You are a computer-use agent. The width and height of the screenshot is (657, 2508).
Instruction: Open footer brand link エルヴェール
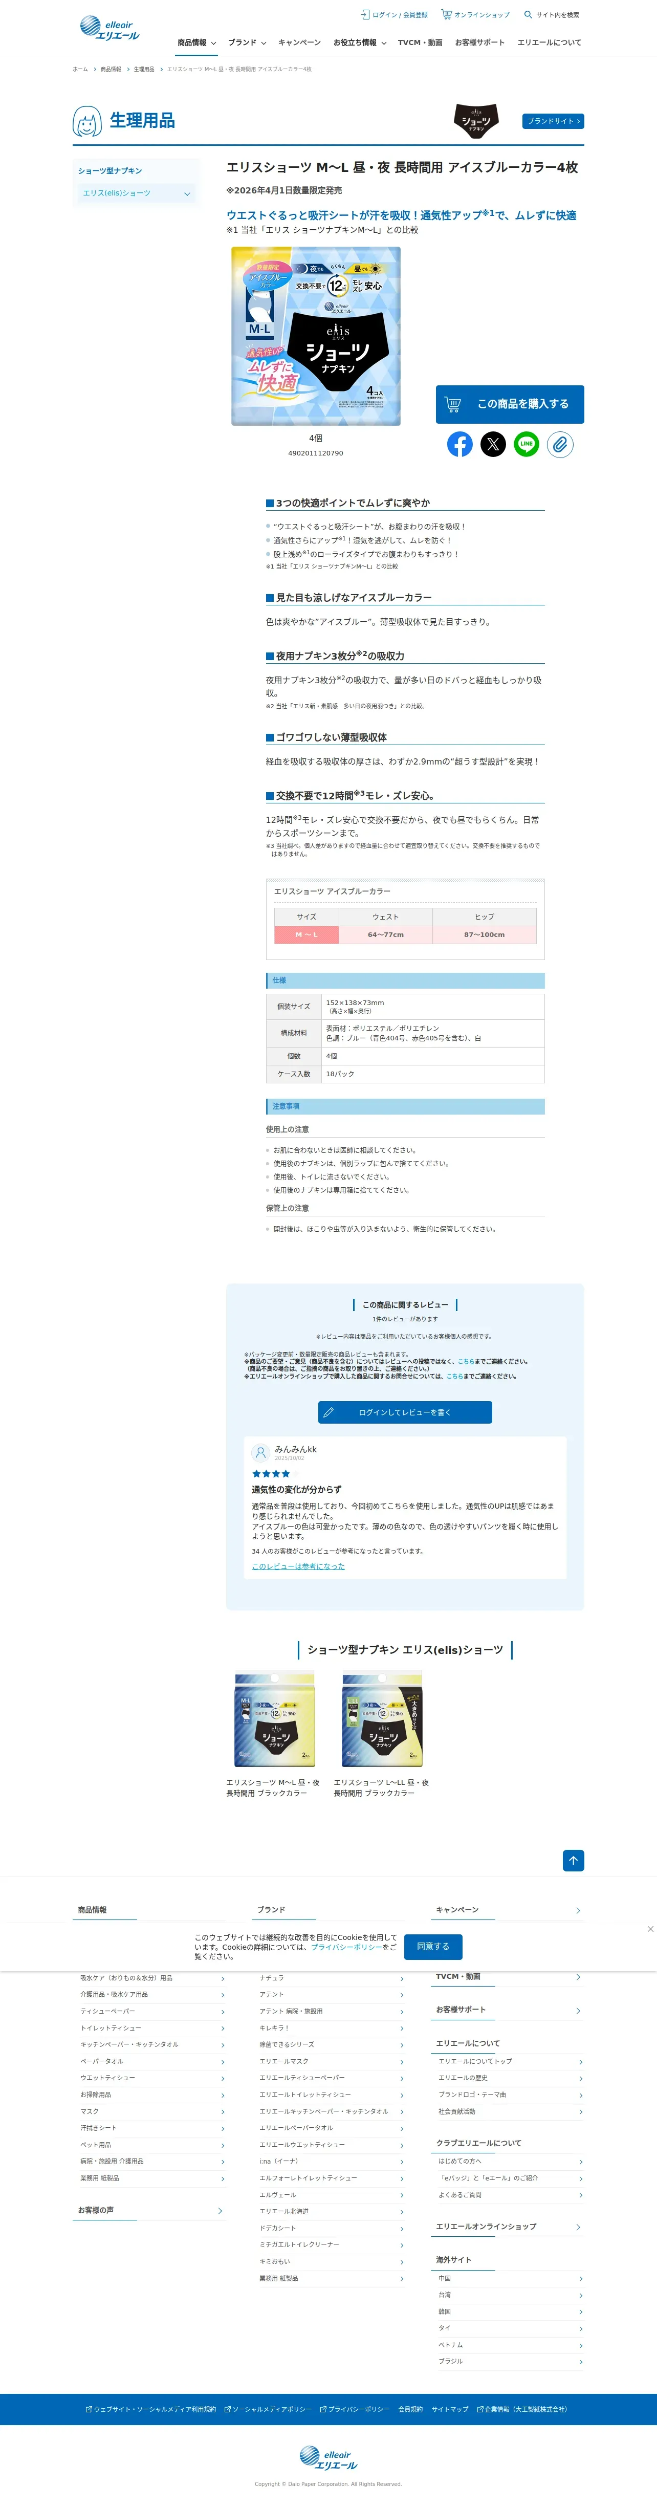(x=277, y=2194)
